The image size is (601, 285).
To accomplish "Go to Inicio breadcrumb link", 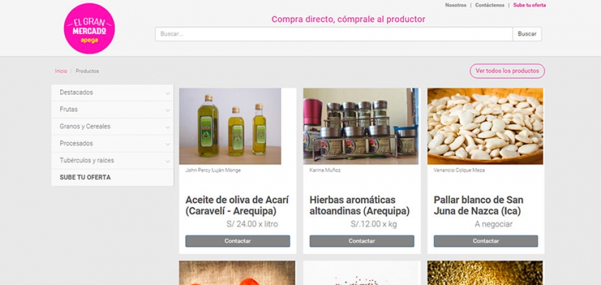I will pos(61,71).
